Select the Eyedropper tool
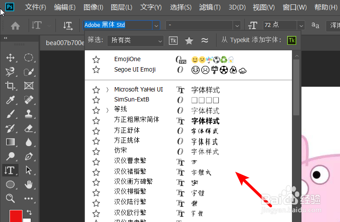 (10, 100)
